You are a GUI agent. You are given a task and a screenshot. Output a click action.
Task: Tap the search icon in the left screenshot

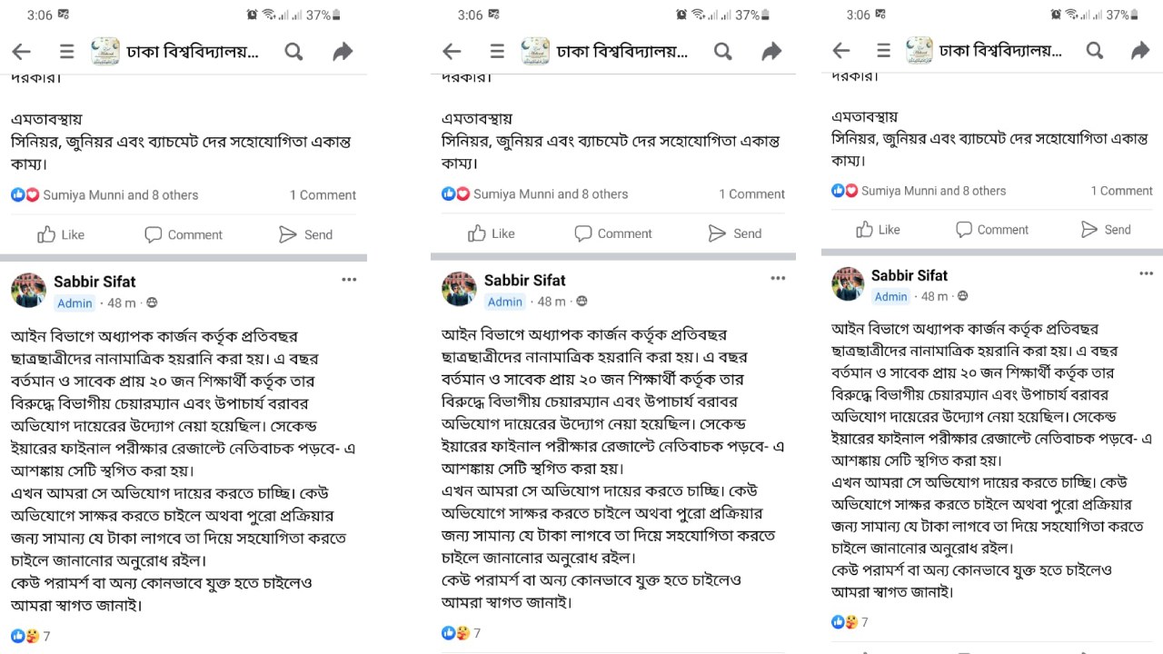293,52
